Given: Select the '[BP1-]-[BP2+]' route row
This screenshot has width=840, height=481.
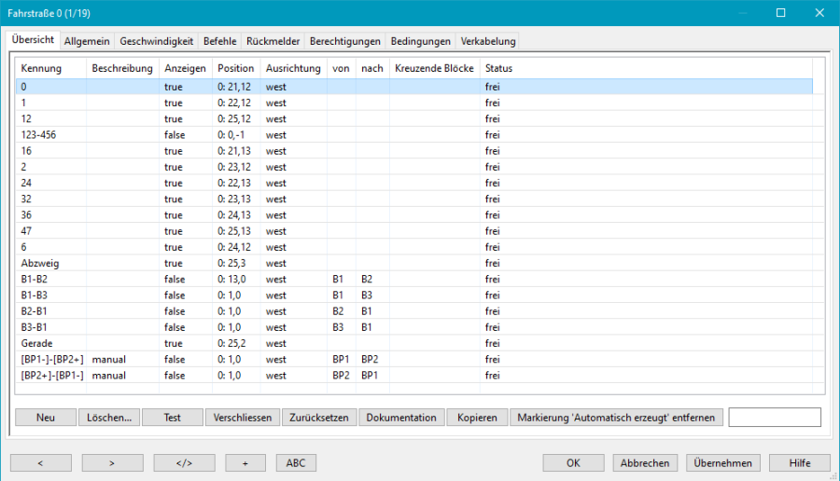Looking at the screenshot, I should coord(52,358).
